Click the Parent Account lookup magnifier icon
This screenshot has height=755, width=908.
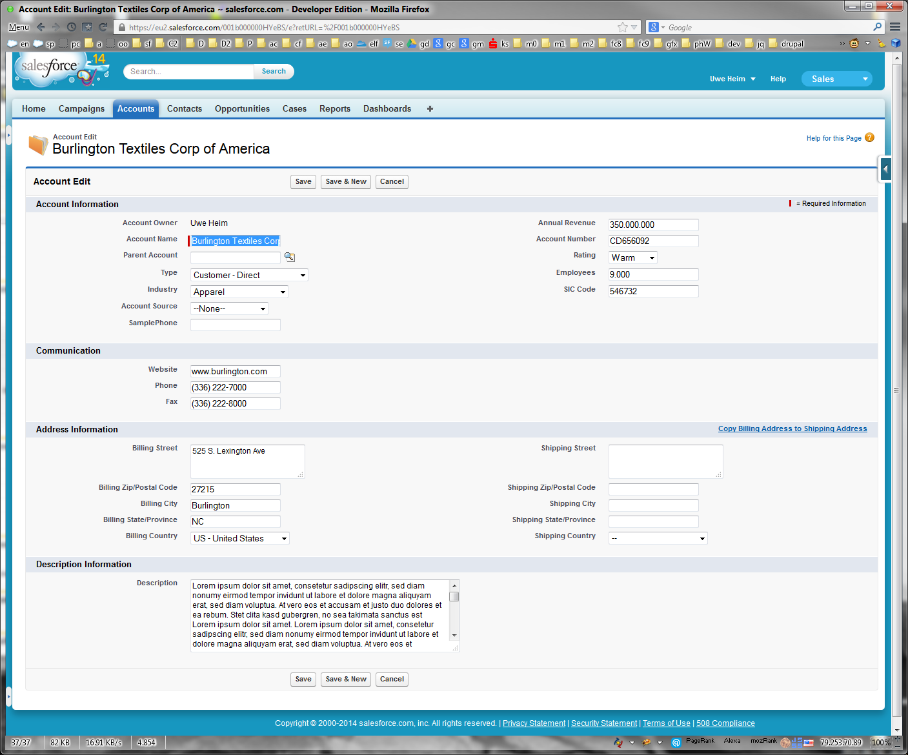pos(290,257)
